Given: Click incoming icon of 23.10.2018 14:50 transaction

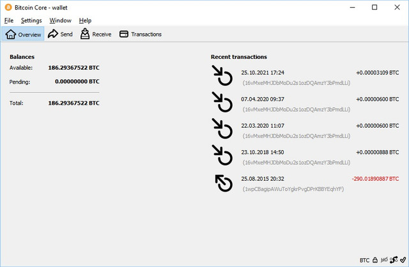Looking at the screenshot, I should 222,155.
